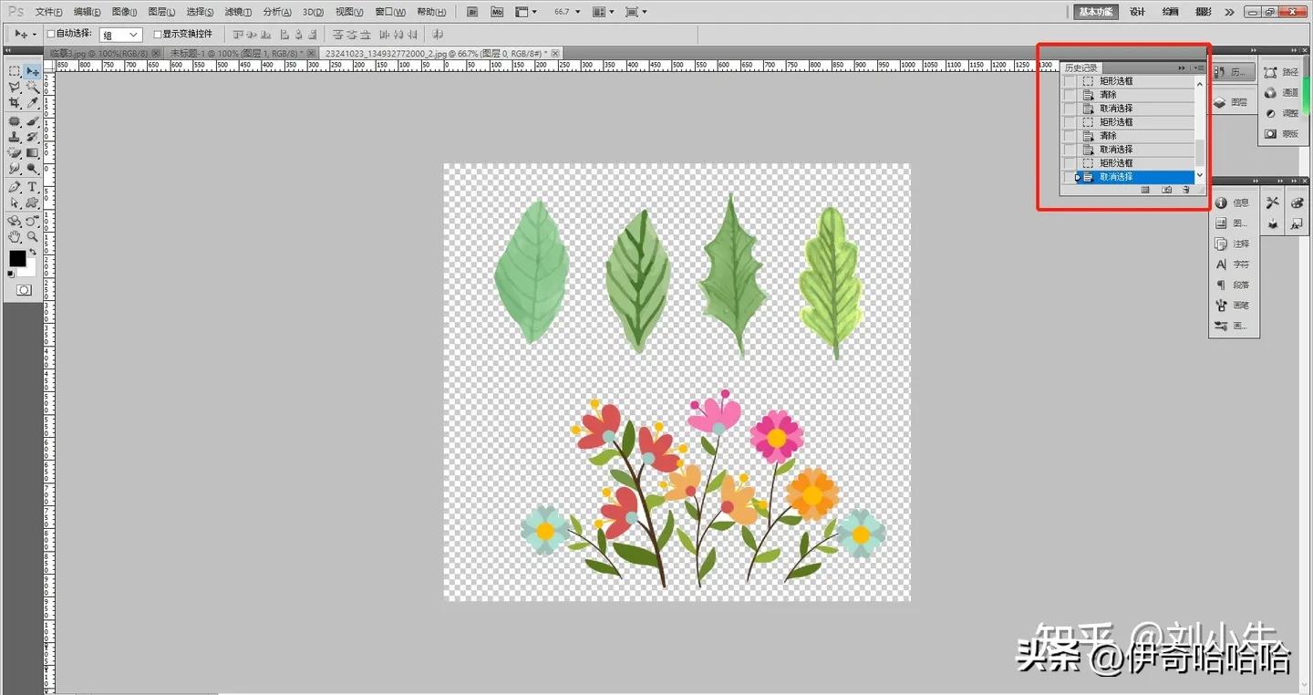
Task: Launch Bridge with the Br icon
Action: [x=472, y=12]
